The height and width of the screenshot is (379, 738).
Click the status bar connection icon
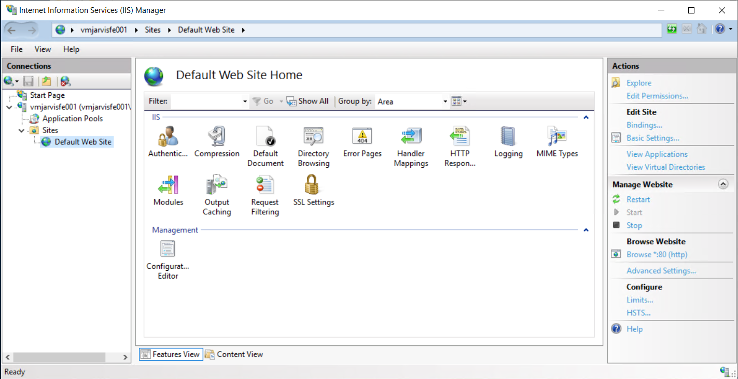coord(726,371)
